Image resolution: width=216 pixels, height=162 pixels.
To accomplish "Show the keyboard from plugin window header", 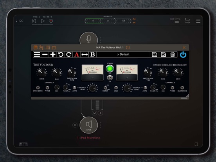I will click(x=36, y=47).
